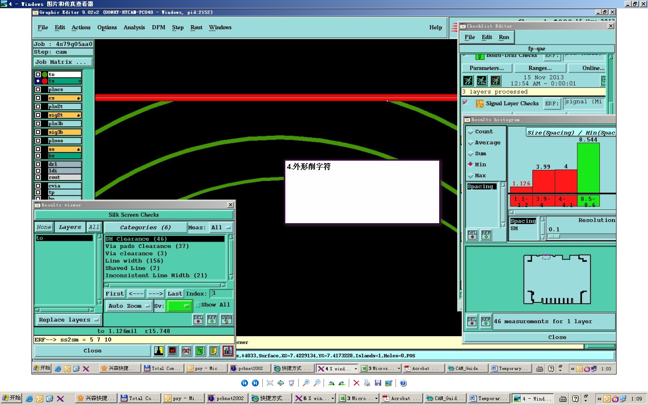
Task: Open the green Sv color dropdown
Action: coord(179,306)
